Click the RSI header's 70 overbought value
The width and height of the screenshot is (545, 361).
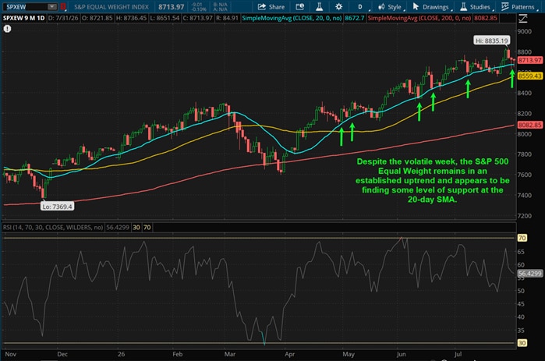147,227
